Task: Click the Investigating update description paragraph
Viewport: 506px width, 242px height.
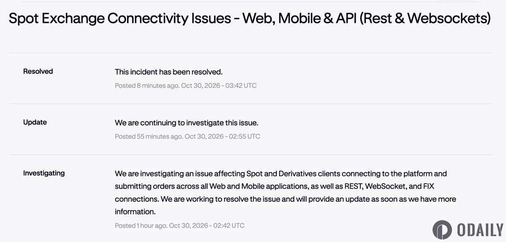Action: pos(285,192)
